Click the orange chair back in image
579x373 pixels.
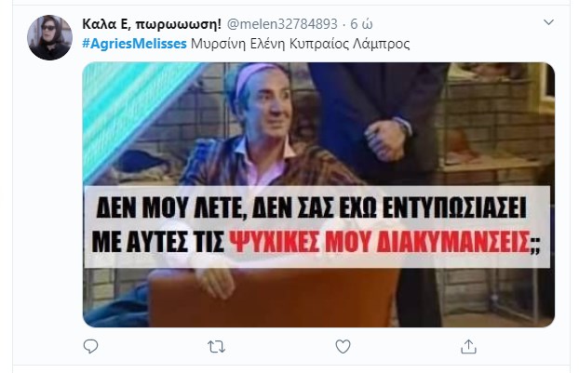274,298
